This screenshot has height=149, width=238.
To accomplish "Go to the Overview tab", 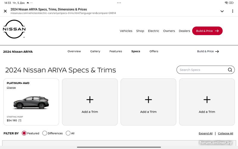I will [x=74, y=51].
